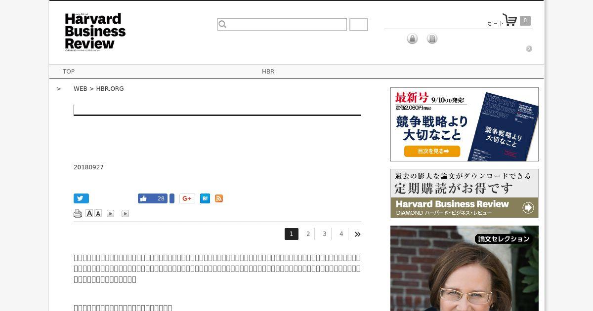Click the Facebook like button showing 28
Viewport: 593px width, 311px height.
pyautogui.click(x=153, y=198)
